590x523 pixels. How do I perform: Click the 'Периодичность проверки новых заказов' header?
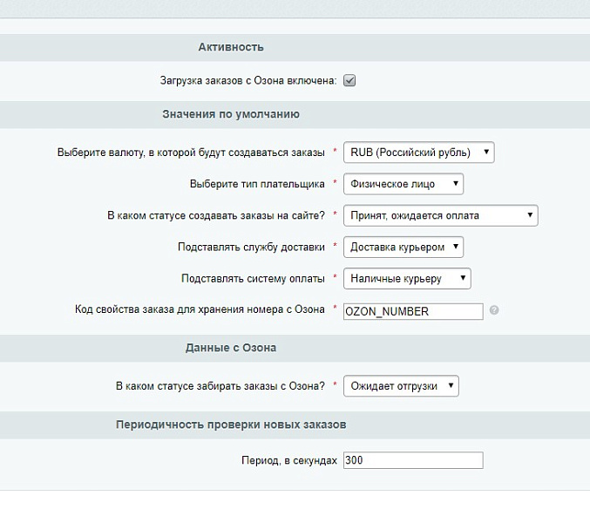(231, 425)
